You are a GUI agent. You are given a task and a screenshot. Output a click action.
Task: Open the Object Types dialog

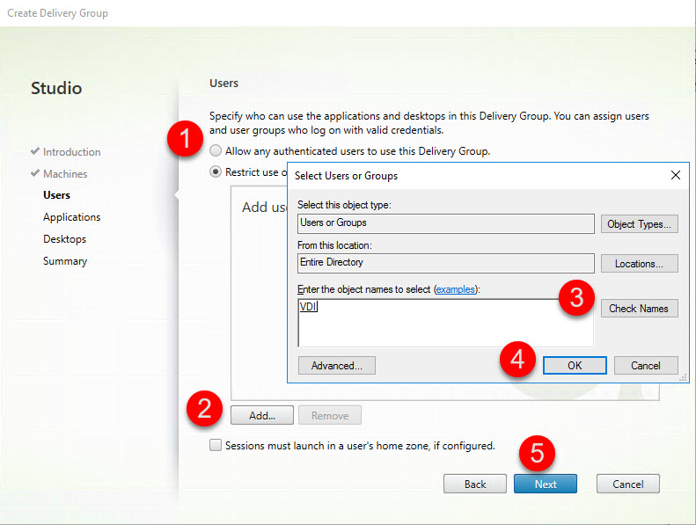(640, 224)
